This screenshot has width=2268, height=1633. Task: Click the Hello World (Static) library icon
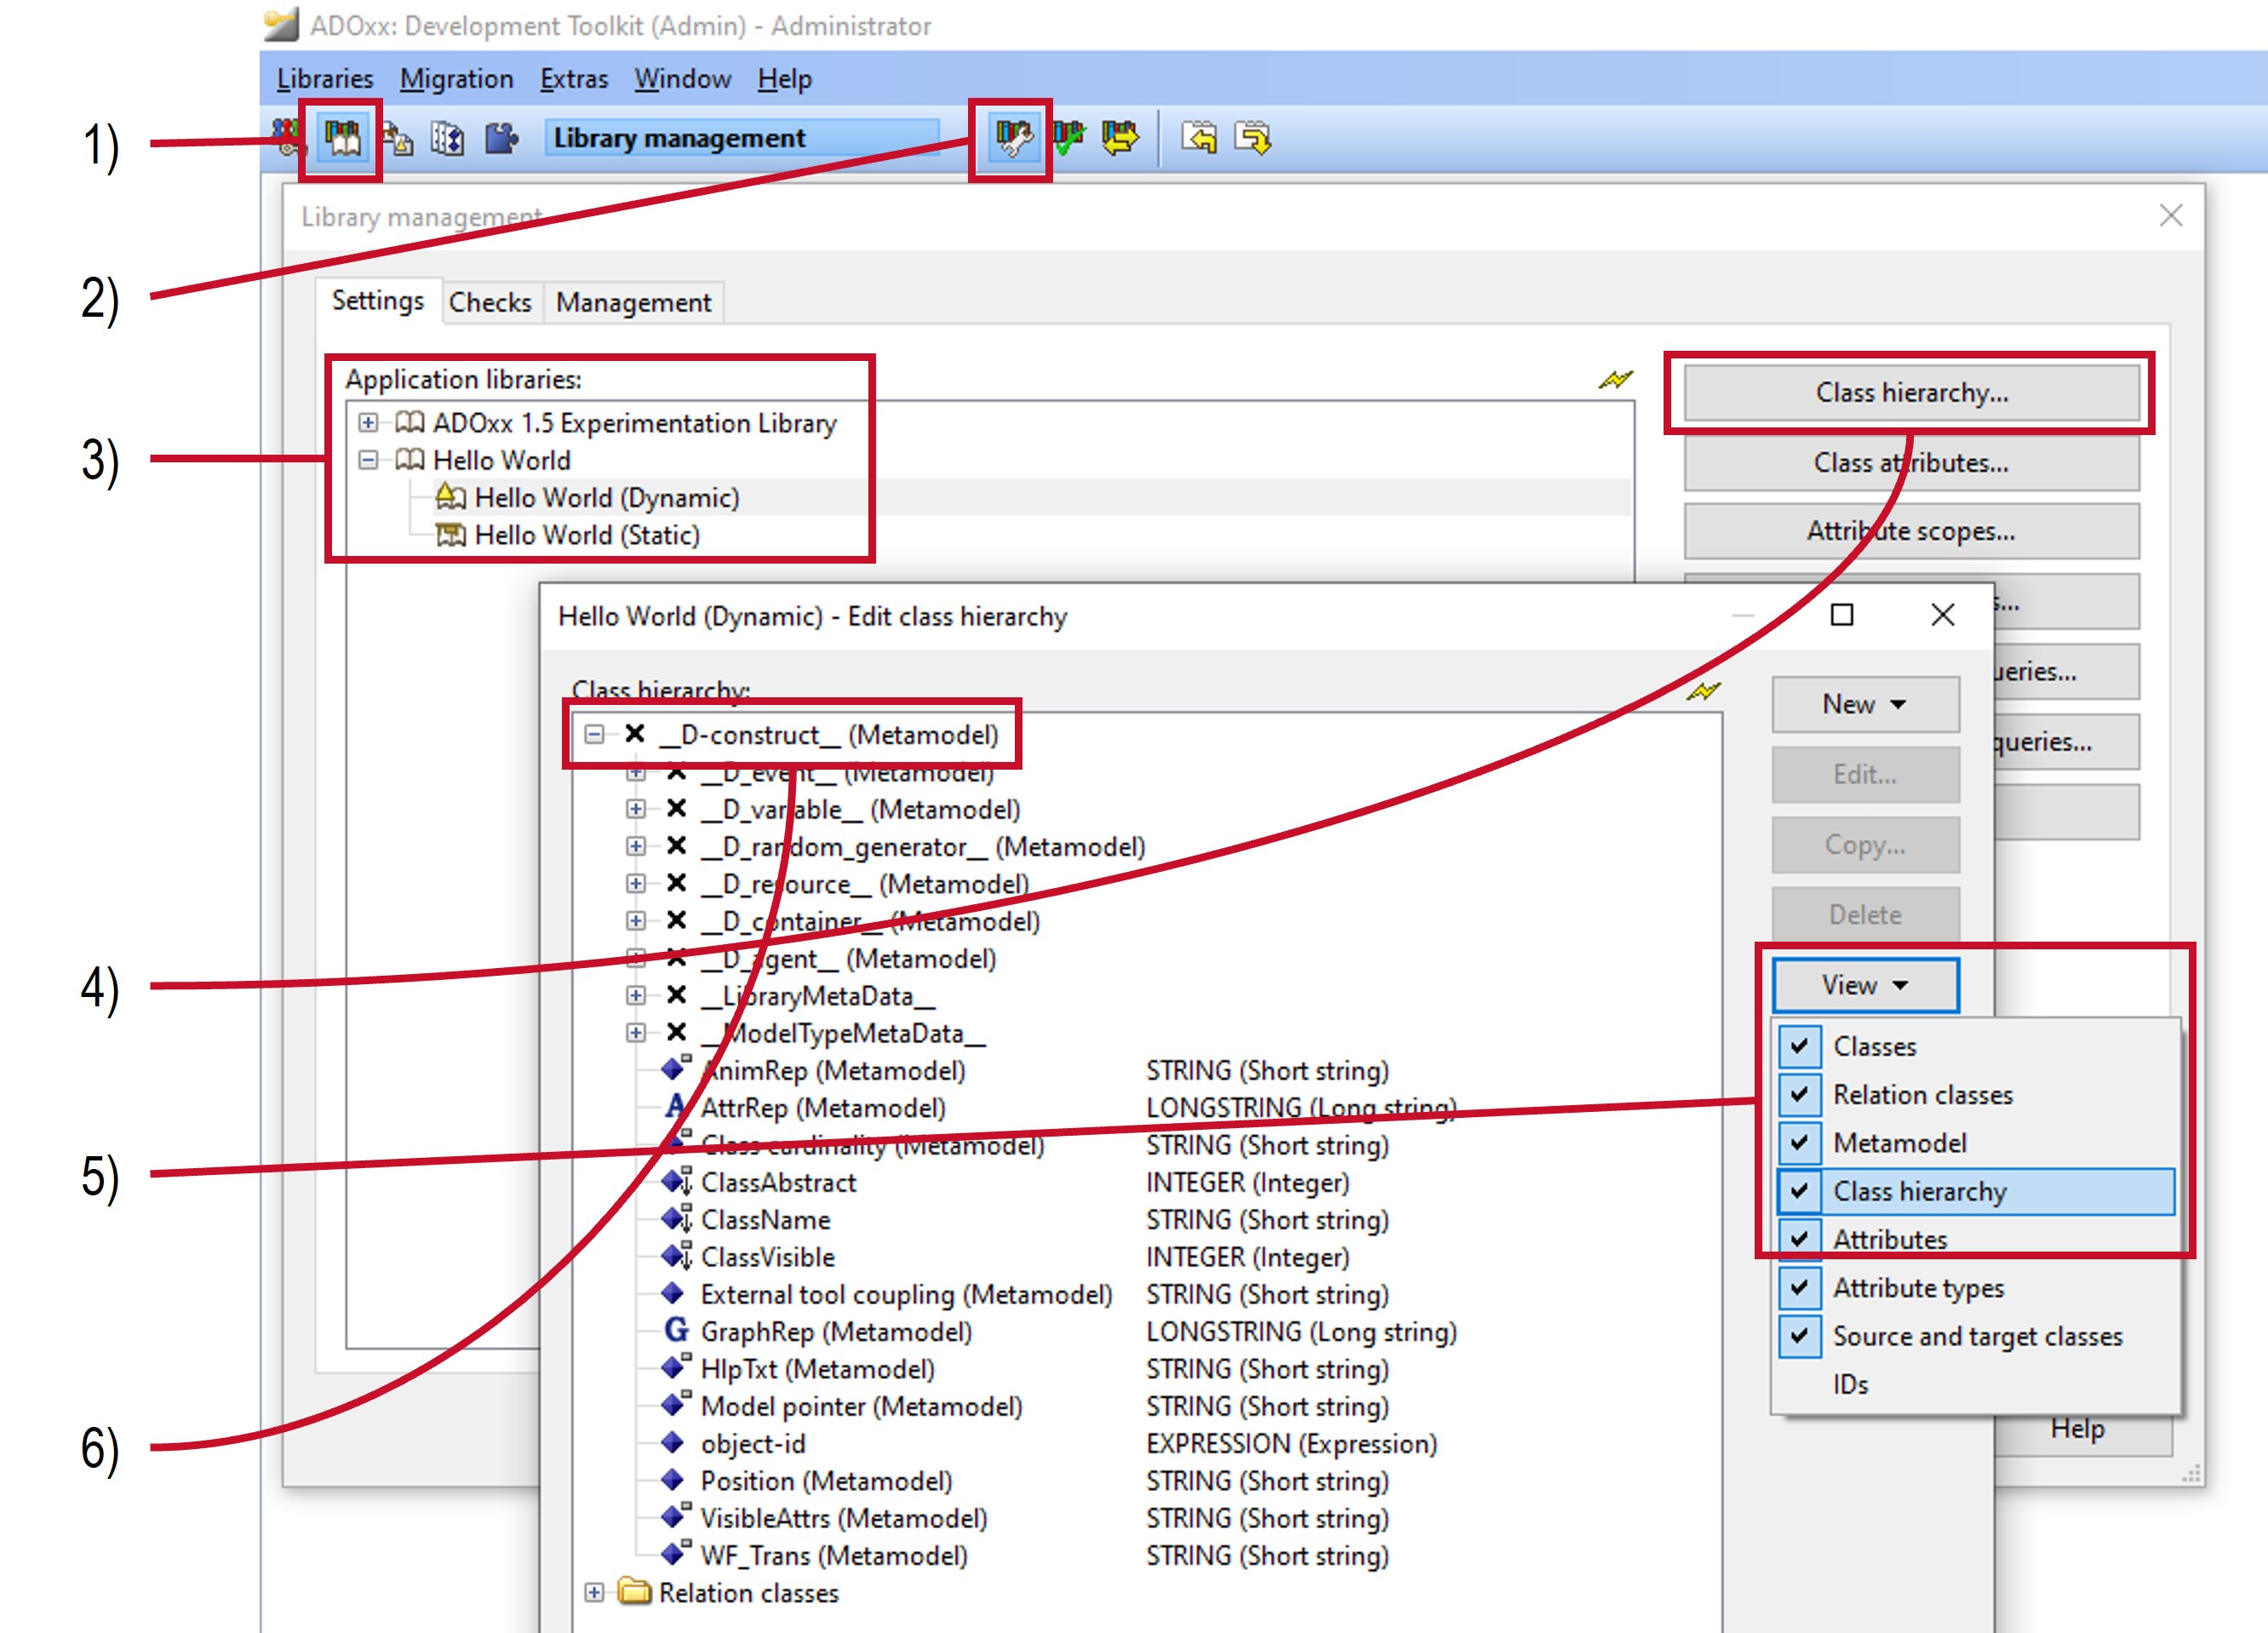(451, 535)
